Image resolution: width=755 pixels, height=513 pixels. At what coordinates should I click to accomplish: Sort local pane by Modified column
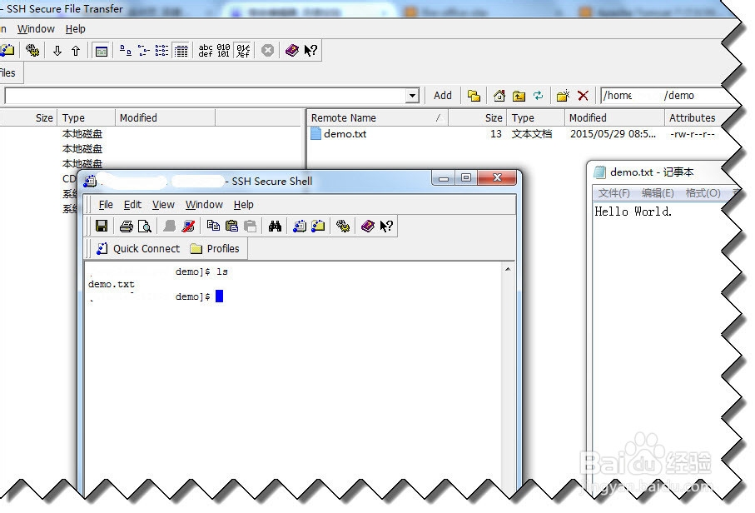pyautogui.click(x=165, y=118)
